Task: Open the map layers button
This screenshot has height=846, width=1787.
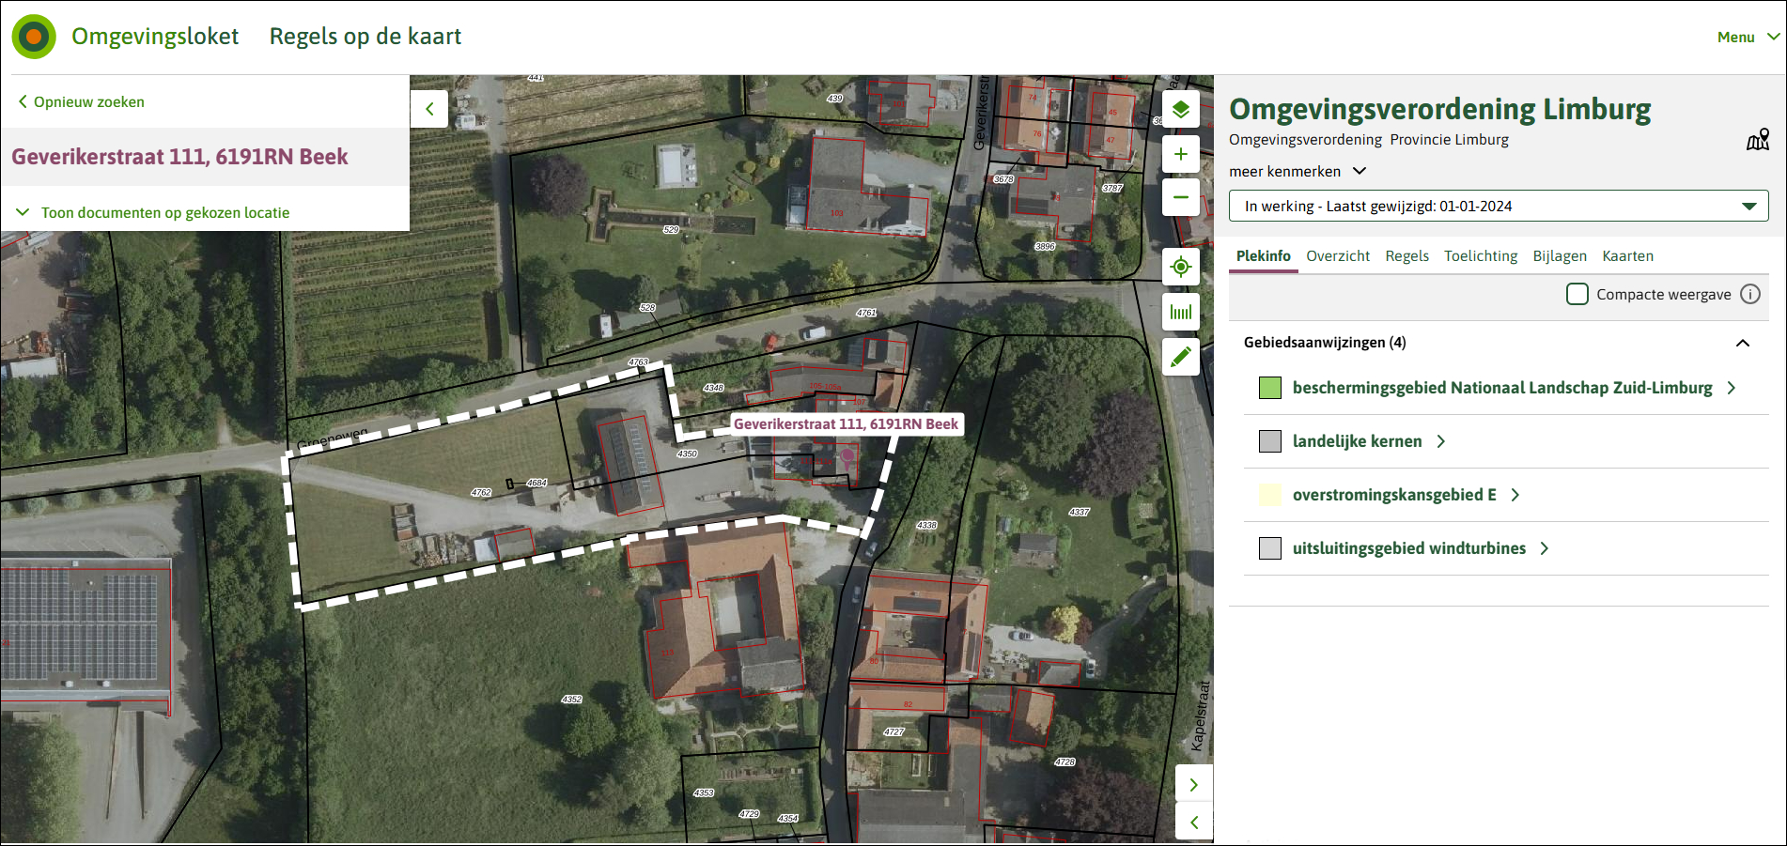Action: tap(1181, 109)
